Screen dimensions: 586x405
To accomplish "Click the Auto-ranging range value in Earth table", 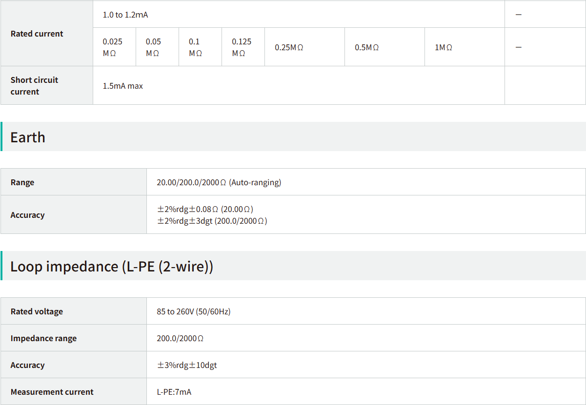I will click(x=219, y=182).
